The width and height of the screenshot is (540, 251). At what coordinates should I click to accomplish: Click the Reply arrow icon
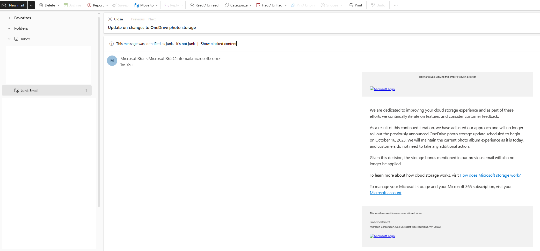point(166,5)
